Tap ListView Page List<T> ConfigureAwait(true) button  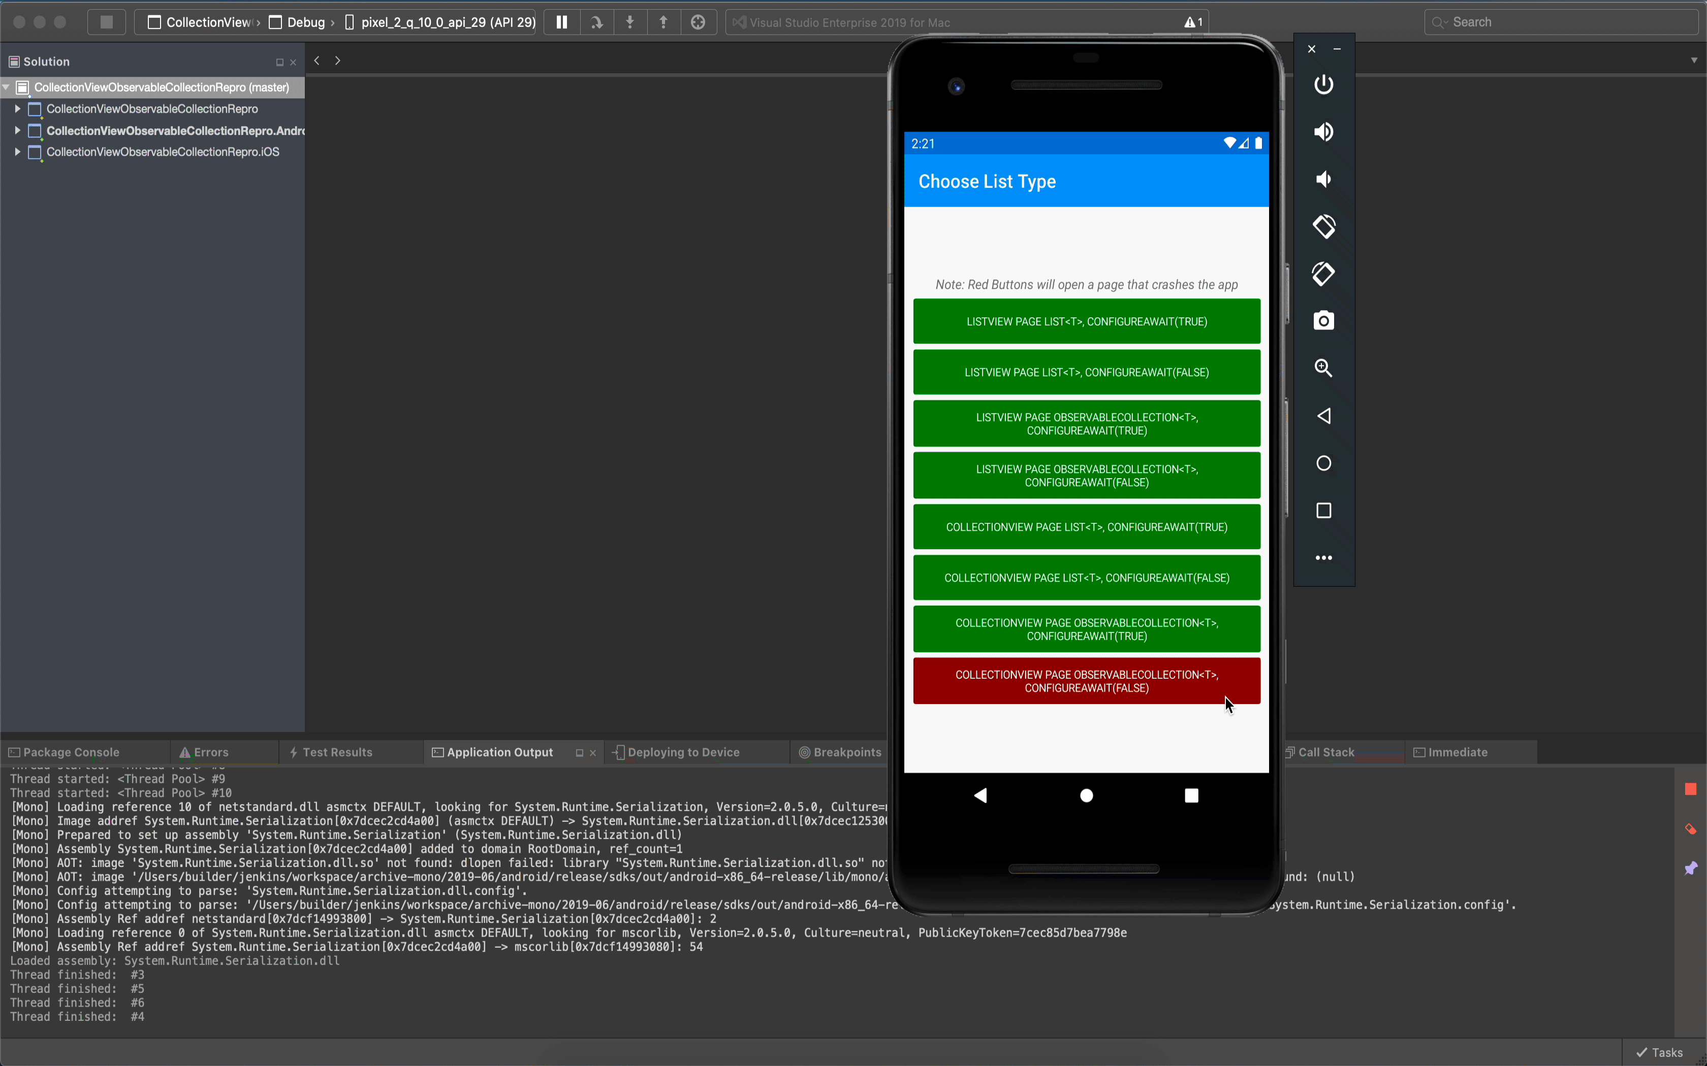1086,321
